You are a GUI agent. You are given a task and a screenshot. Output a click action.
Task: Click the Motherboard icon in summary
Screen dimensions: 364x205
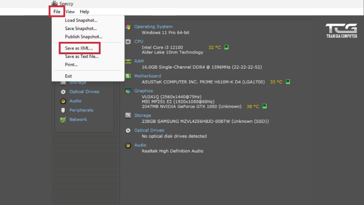pos(128,76)
